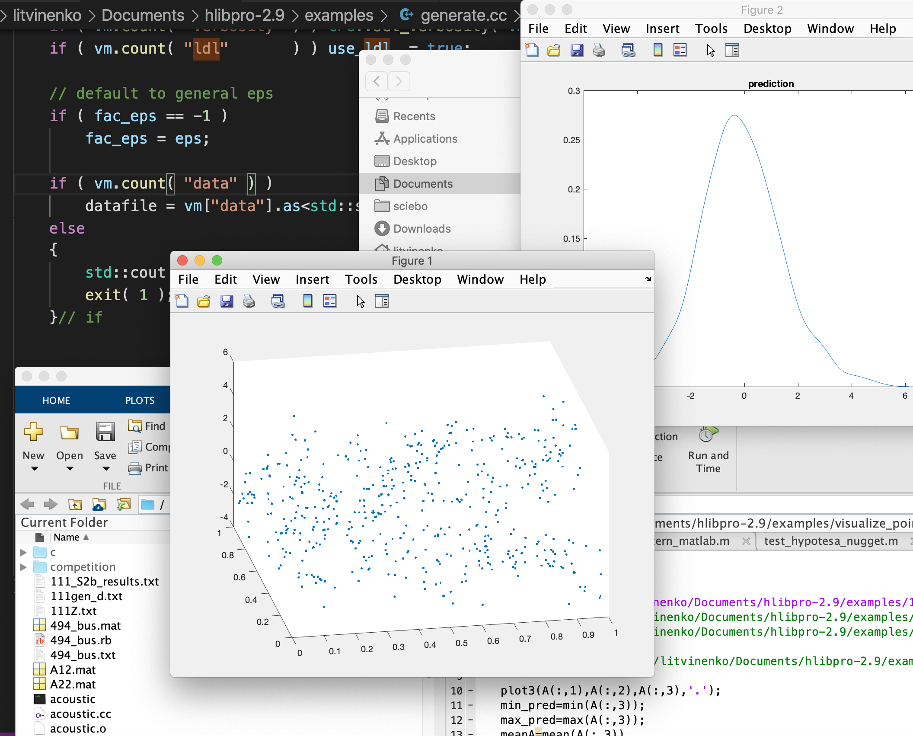This screenshot has width=913, height=736.
Task: Print Figure 2 via its printer icon
Action: click(599, 50)
